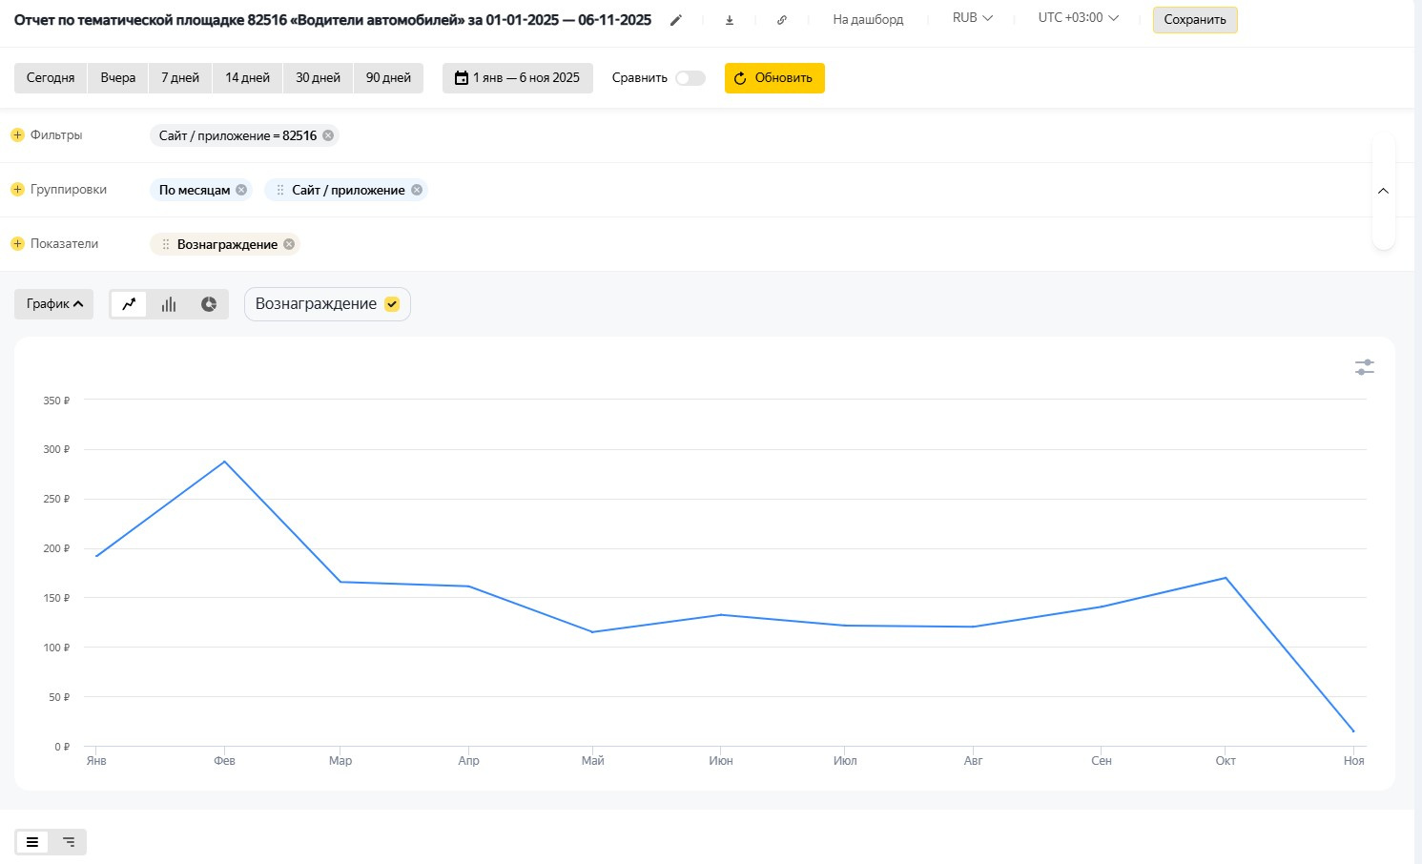Open the UTC +03:00 timezone dropdown
The width and height of the screenshot is (1422, 864).
click(1078, 18)
